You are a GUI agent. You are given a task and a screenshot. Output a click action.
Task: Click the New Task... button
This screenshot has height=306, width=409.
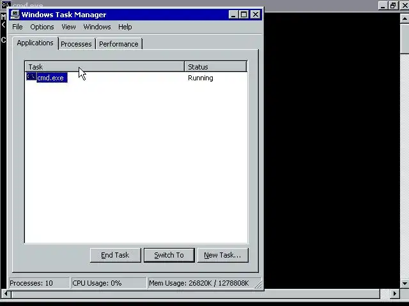click(x=223, y=255)
